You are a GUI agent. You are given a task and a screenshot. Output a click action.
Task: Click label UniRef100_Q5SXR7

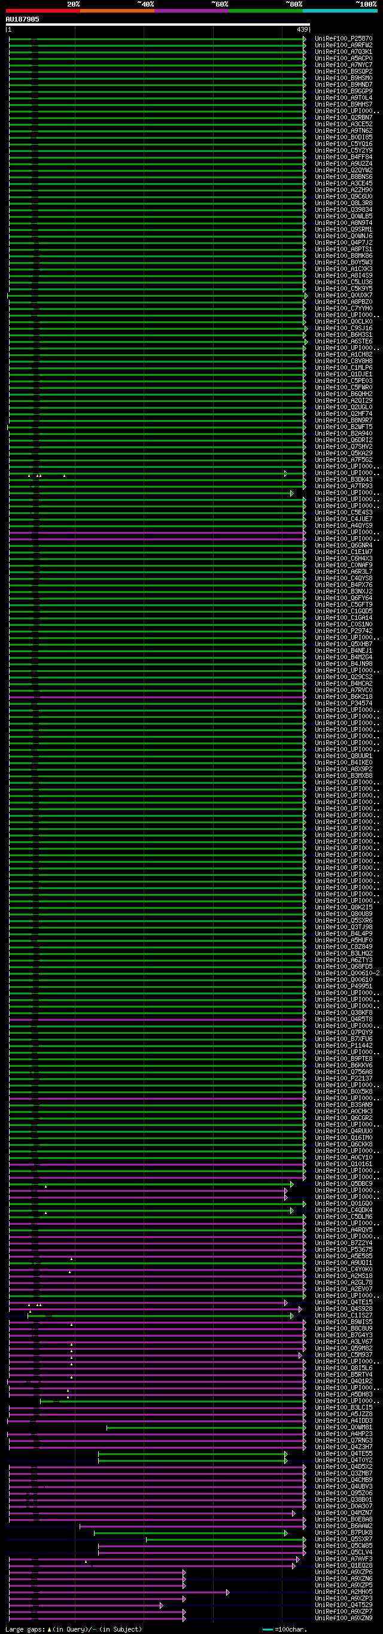(344, 1539)
